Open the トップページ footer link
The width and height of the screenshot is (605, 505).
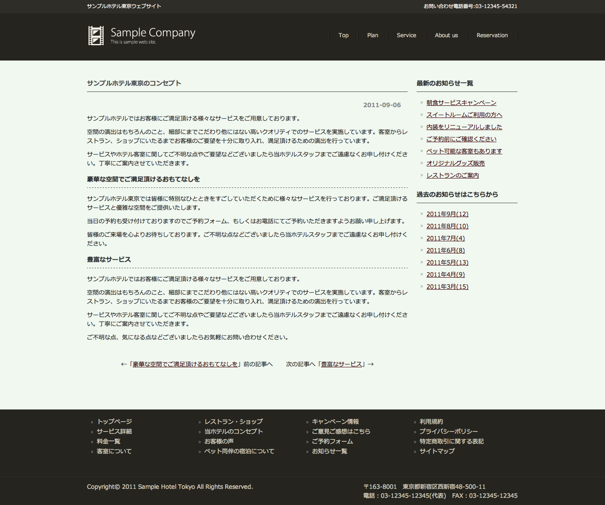tap(114, 422)
